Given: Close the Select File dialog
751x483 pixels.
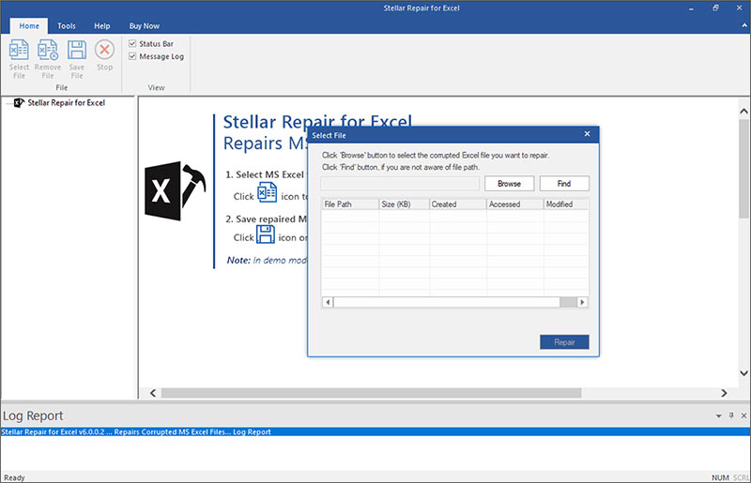Looking at the screenshot, I should pos(588,134).
